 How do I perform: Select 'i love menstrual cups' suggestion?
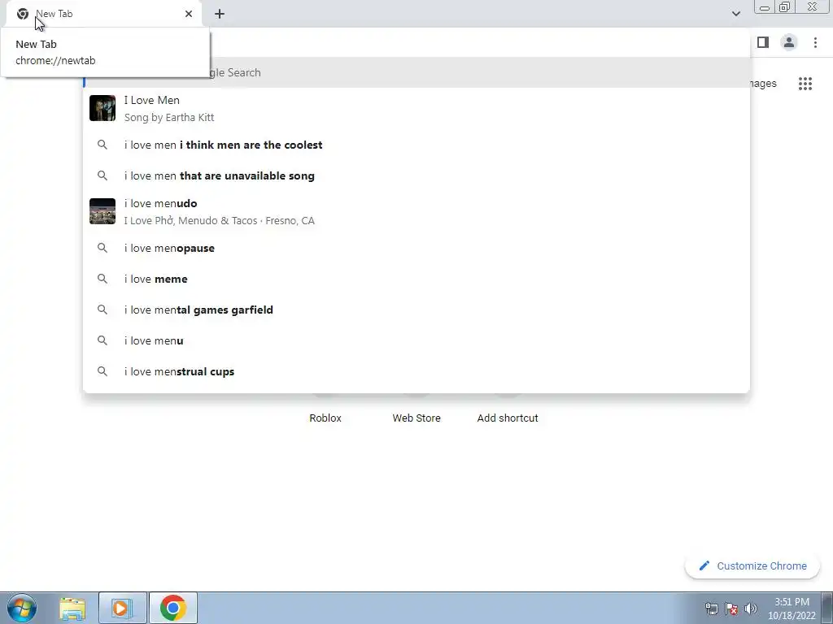pos(416,371)
